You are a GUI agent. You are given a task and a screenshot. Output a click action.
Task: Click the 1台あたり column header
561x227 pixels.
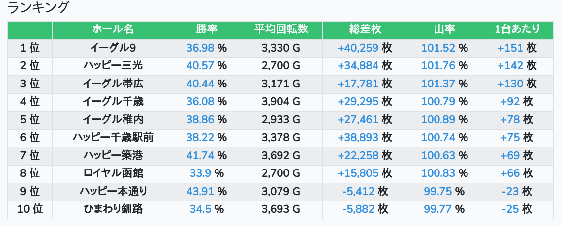(517, 29)
